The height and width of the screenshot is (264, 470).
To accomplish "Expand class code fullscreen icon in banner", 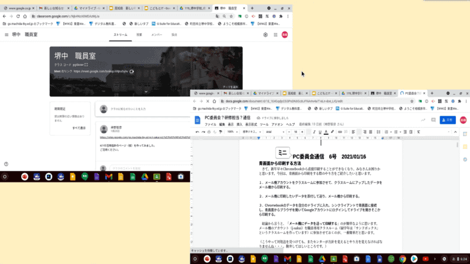I will pos(86,65).
